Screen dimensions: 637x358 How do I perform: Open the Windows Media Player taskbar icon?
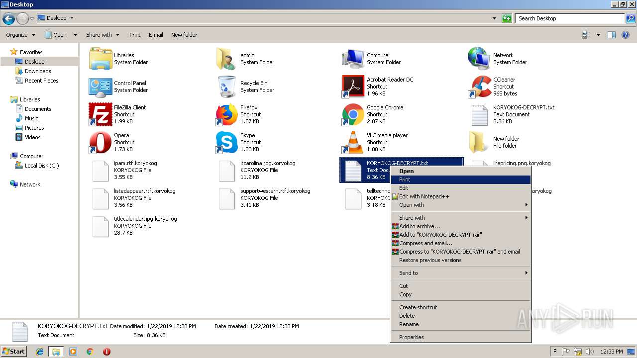[73, 352]
